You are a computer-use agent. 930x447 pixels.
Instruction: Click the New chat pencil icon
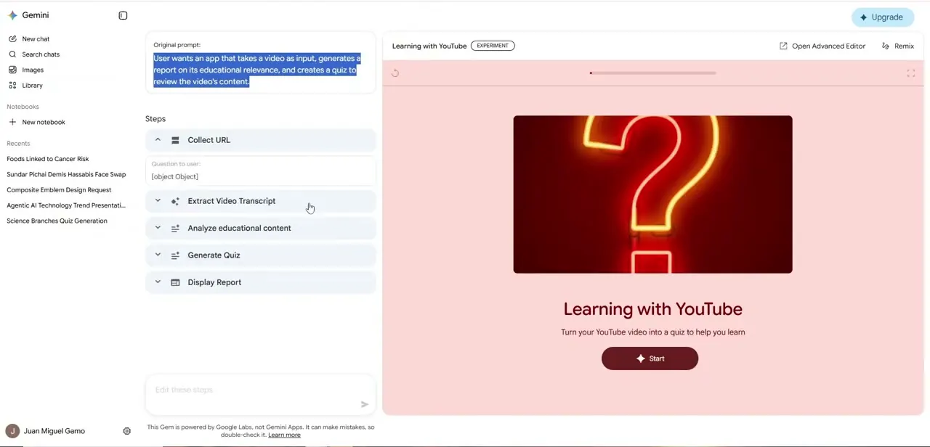(x=12, y=38)
